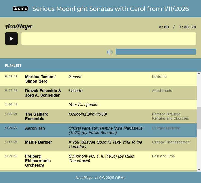Click the "Sunset" song title

click(75, 77)
